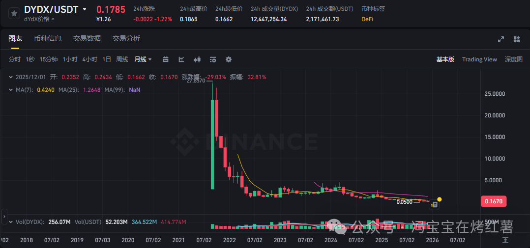
Task: Open the drawing tools line-chart icon
Action: pos(181,59)
